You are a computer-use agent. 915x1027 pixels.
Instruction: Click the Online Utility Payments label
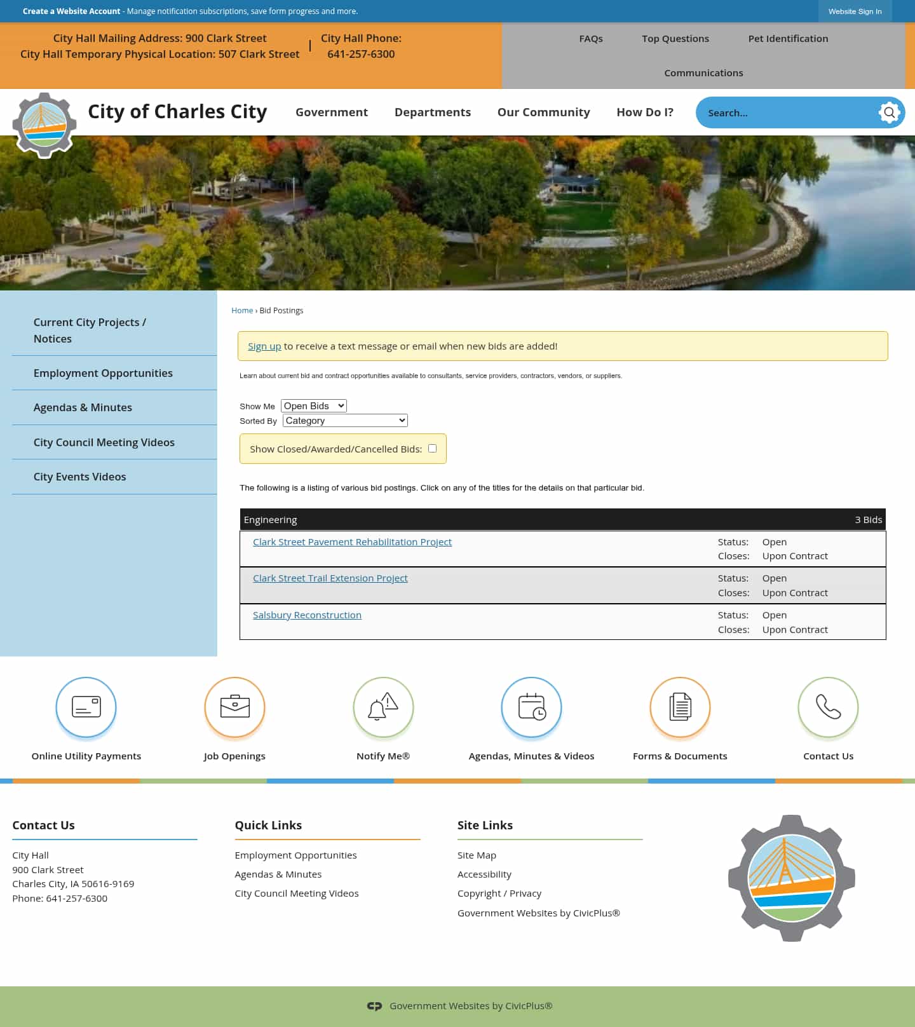[86, 756]
